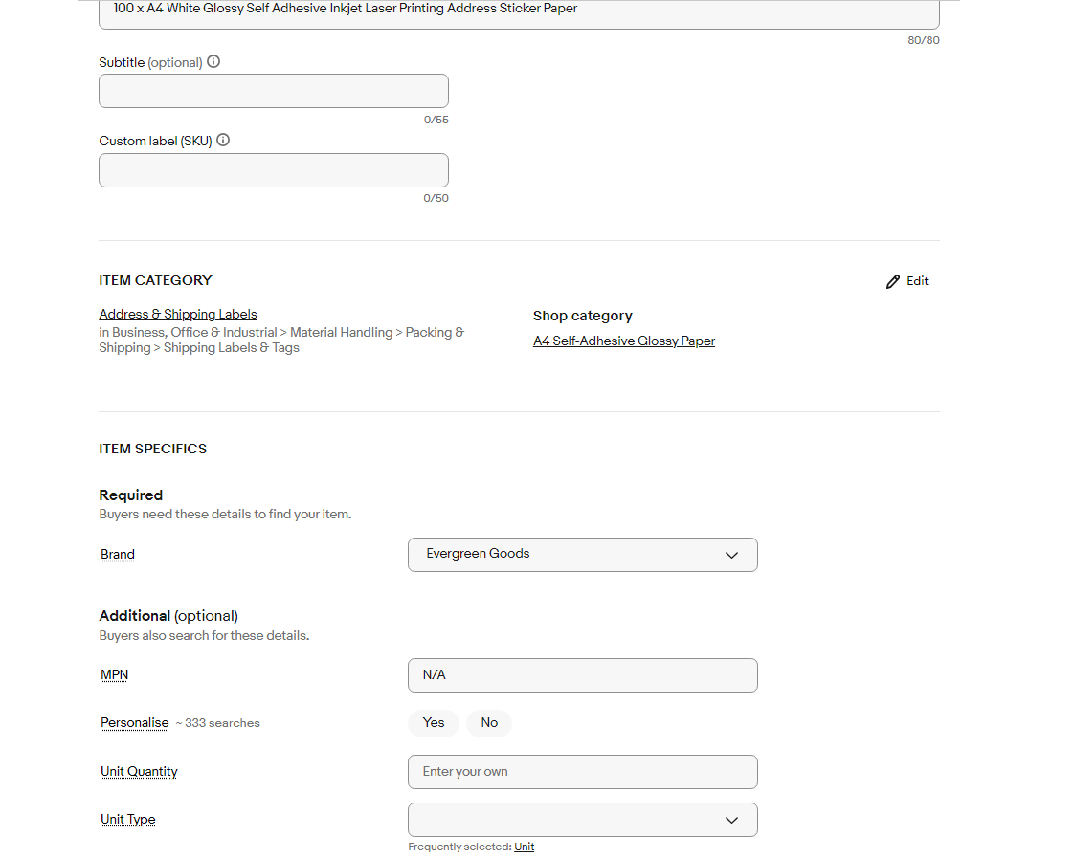Open the Unit Type dropdown
The height and width of the screenshot is (858, 1074).
[583, 820]
